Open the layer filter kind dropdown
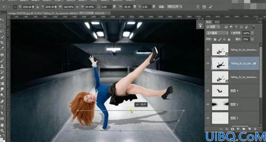 [x=213, y=27]
